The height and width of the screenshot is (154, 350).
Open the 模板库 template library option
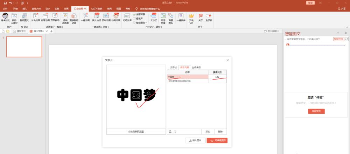click(x=138, y=19)
